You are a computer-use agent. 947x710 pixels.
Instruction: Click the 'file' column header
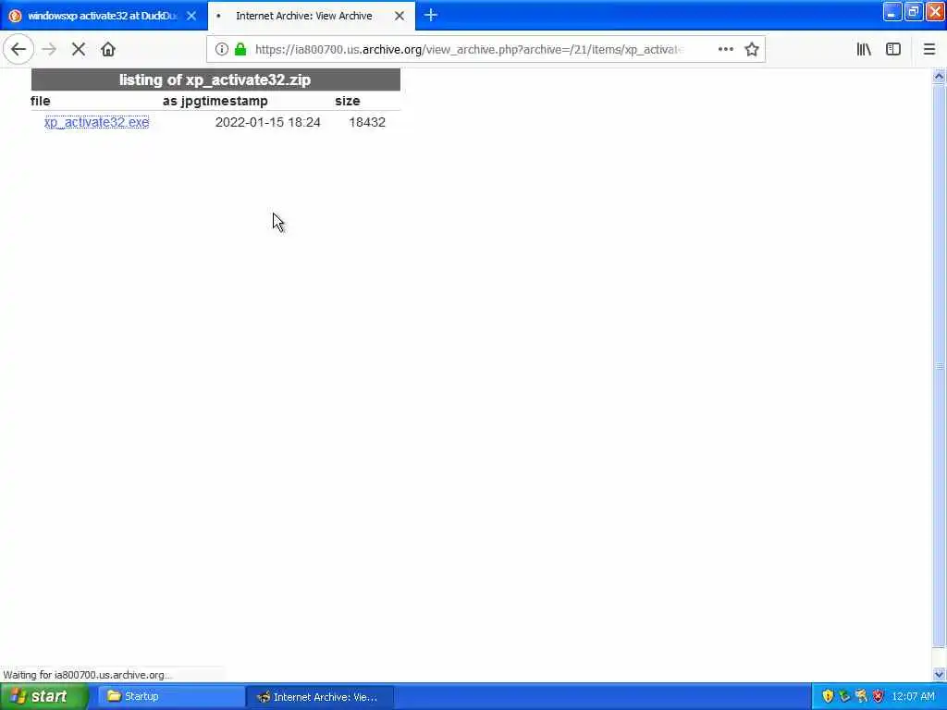(x=41, y=101)
